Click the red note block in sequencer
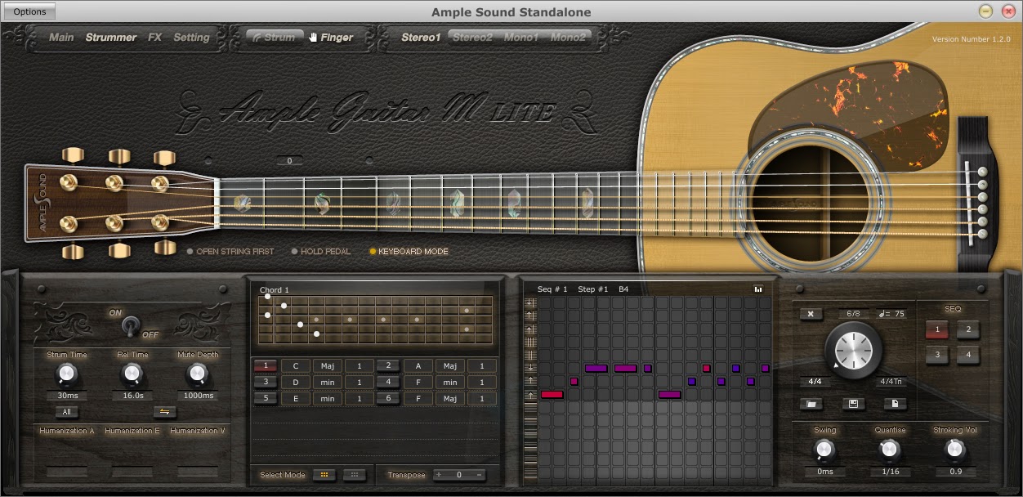This screenshot has width=1023, height=497. (x=552, y=395)
